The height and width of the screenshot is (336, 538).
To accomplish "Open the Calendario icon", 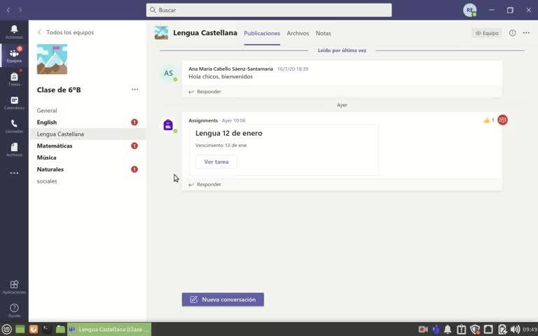I will coord(14,102).
